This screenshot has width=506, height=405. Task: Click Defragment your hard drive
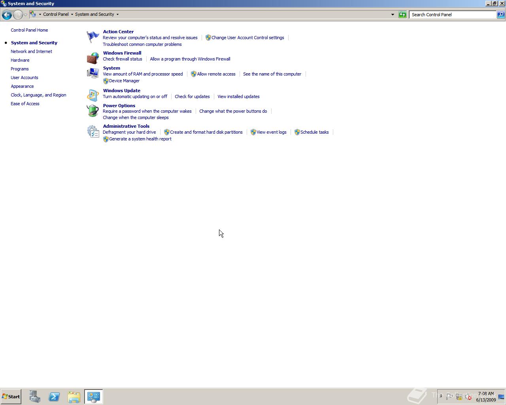coord(129,132)
